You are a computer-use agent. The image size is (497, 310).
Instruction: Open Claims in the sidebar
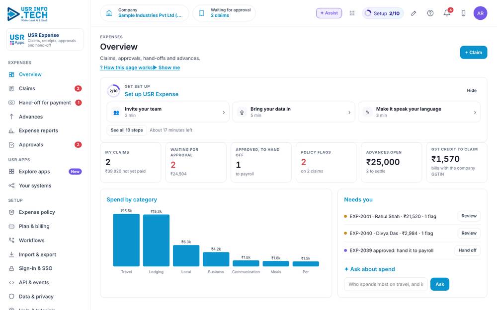45,89
